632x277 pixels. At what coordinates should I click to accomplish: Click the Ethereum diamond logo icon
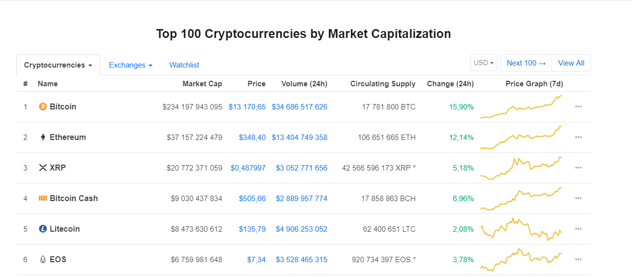[43, 137]
